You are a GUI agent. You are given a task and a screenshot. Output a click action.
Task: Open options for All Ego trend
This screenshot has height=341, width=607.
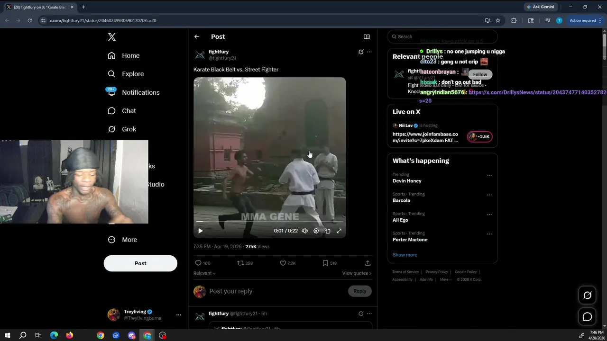tap(489, 215)
